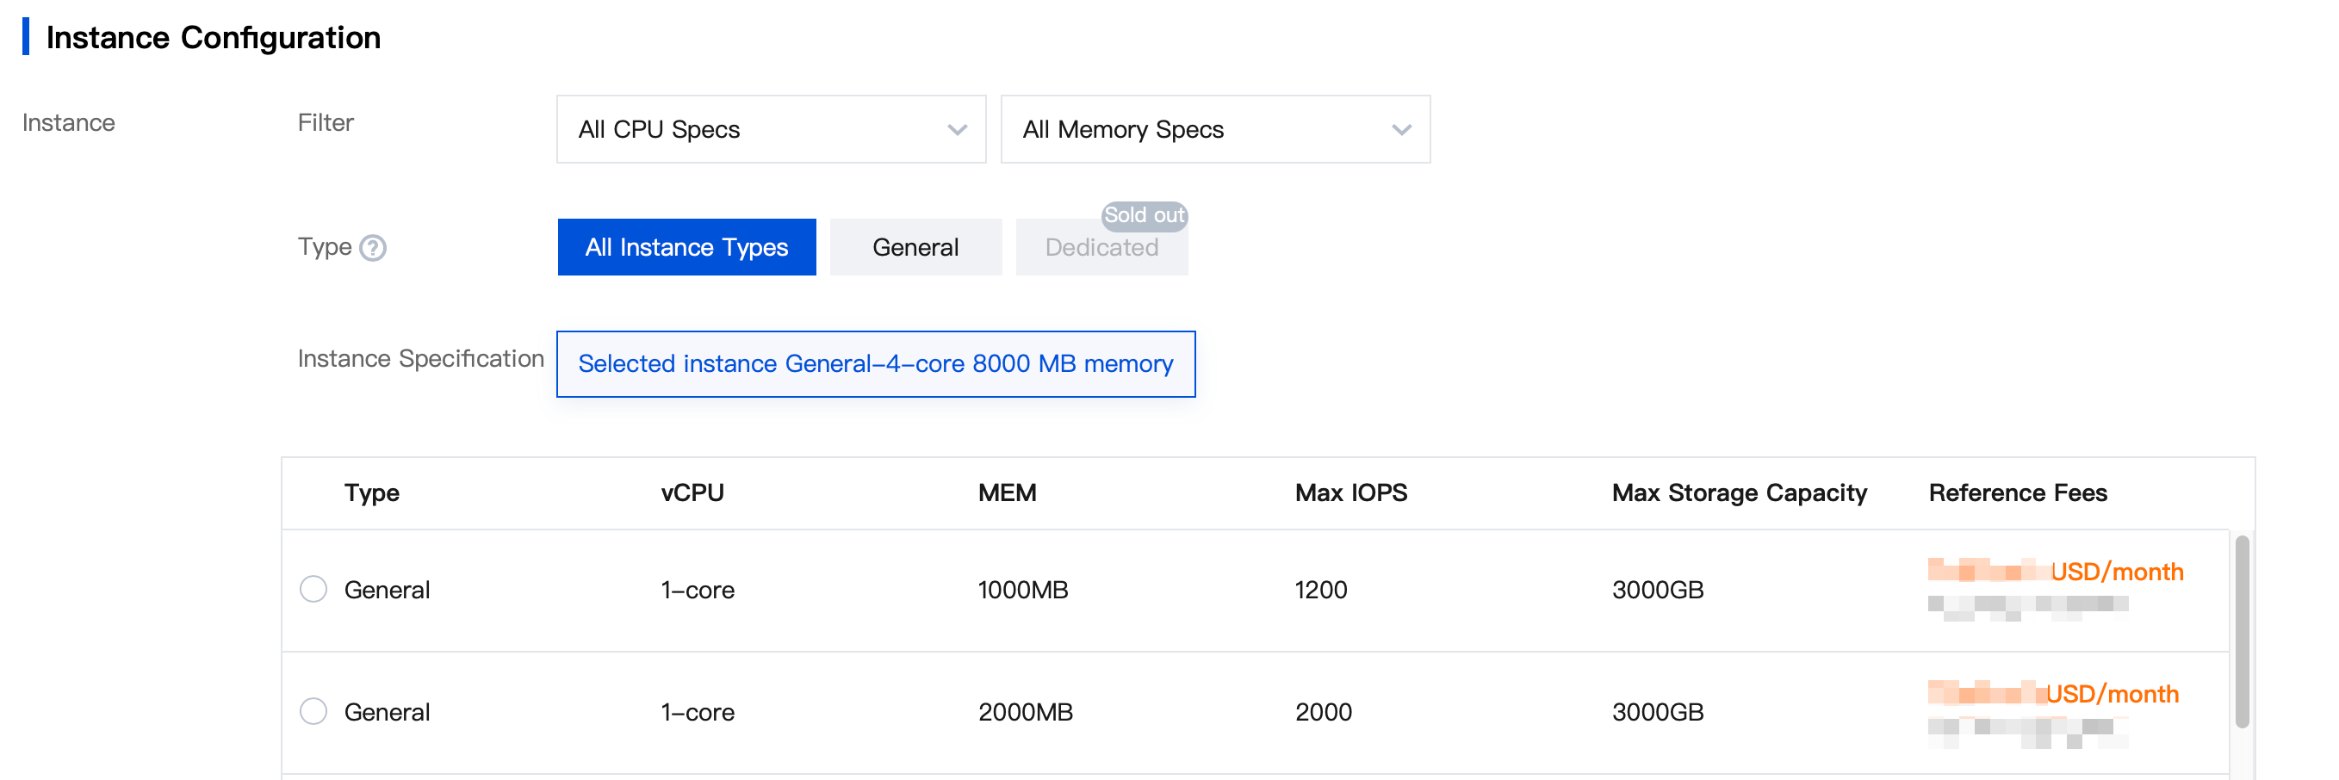Click the vCPU column header
The width and height of the screenshot is (2339, 780).
[692, 493]
